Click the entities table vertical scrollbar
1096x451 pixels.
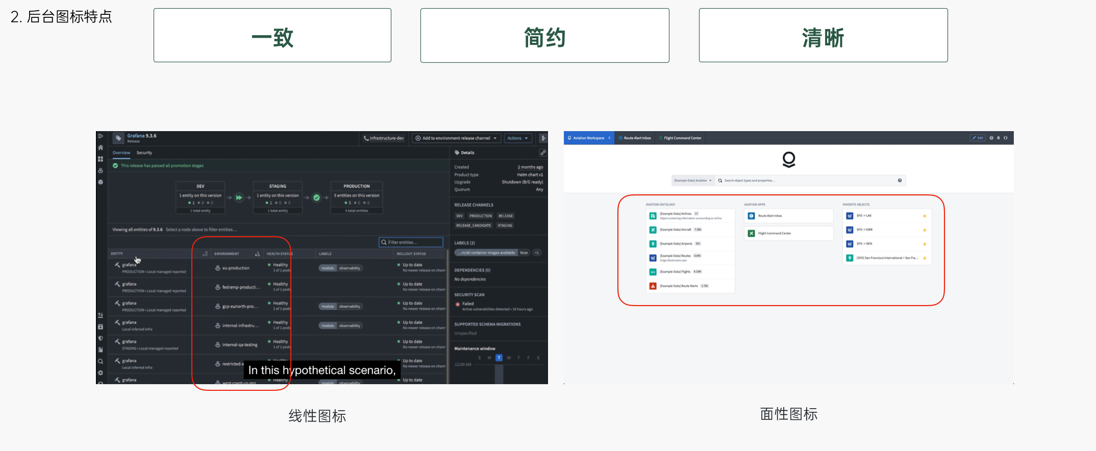pos(447,316)
